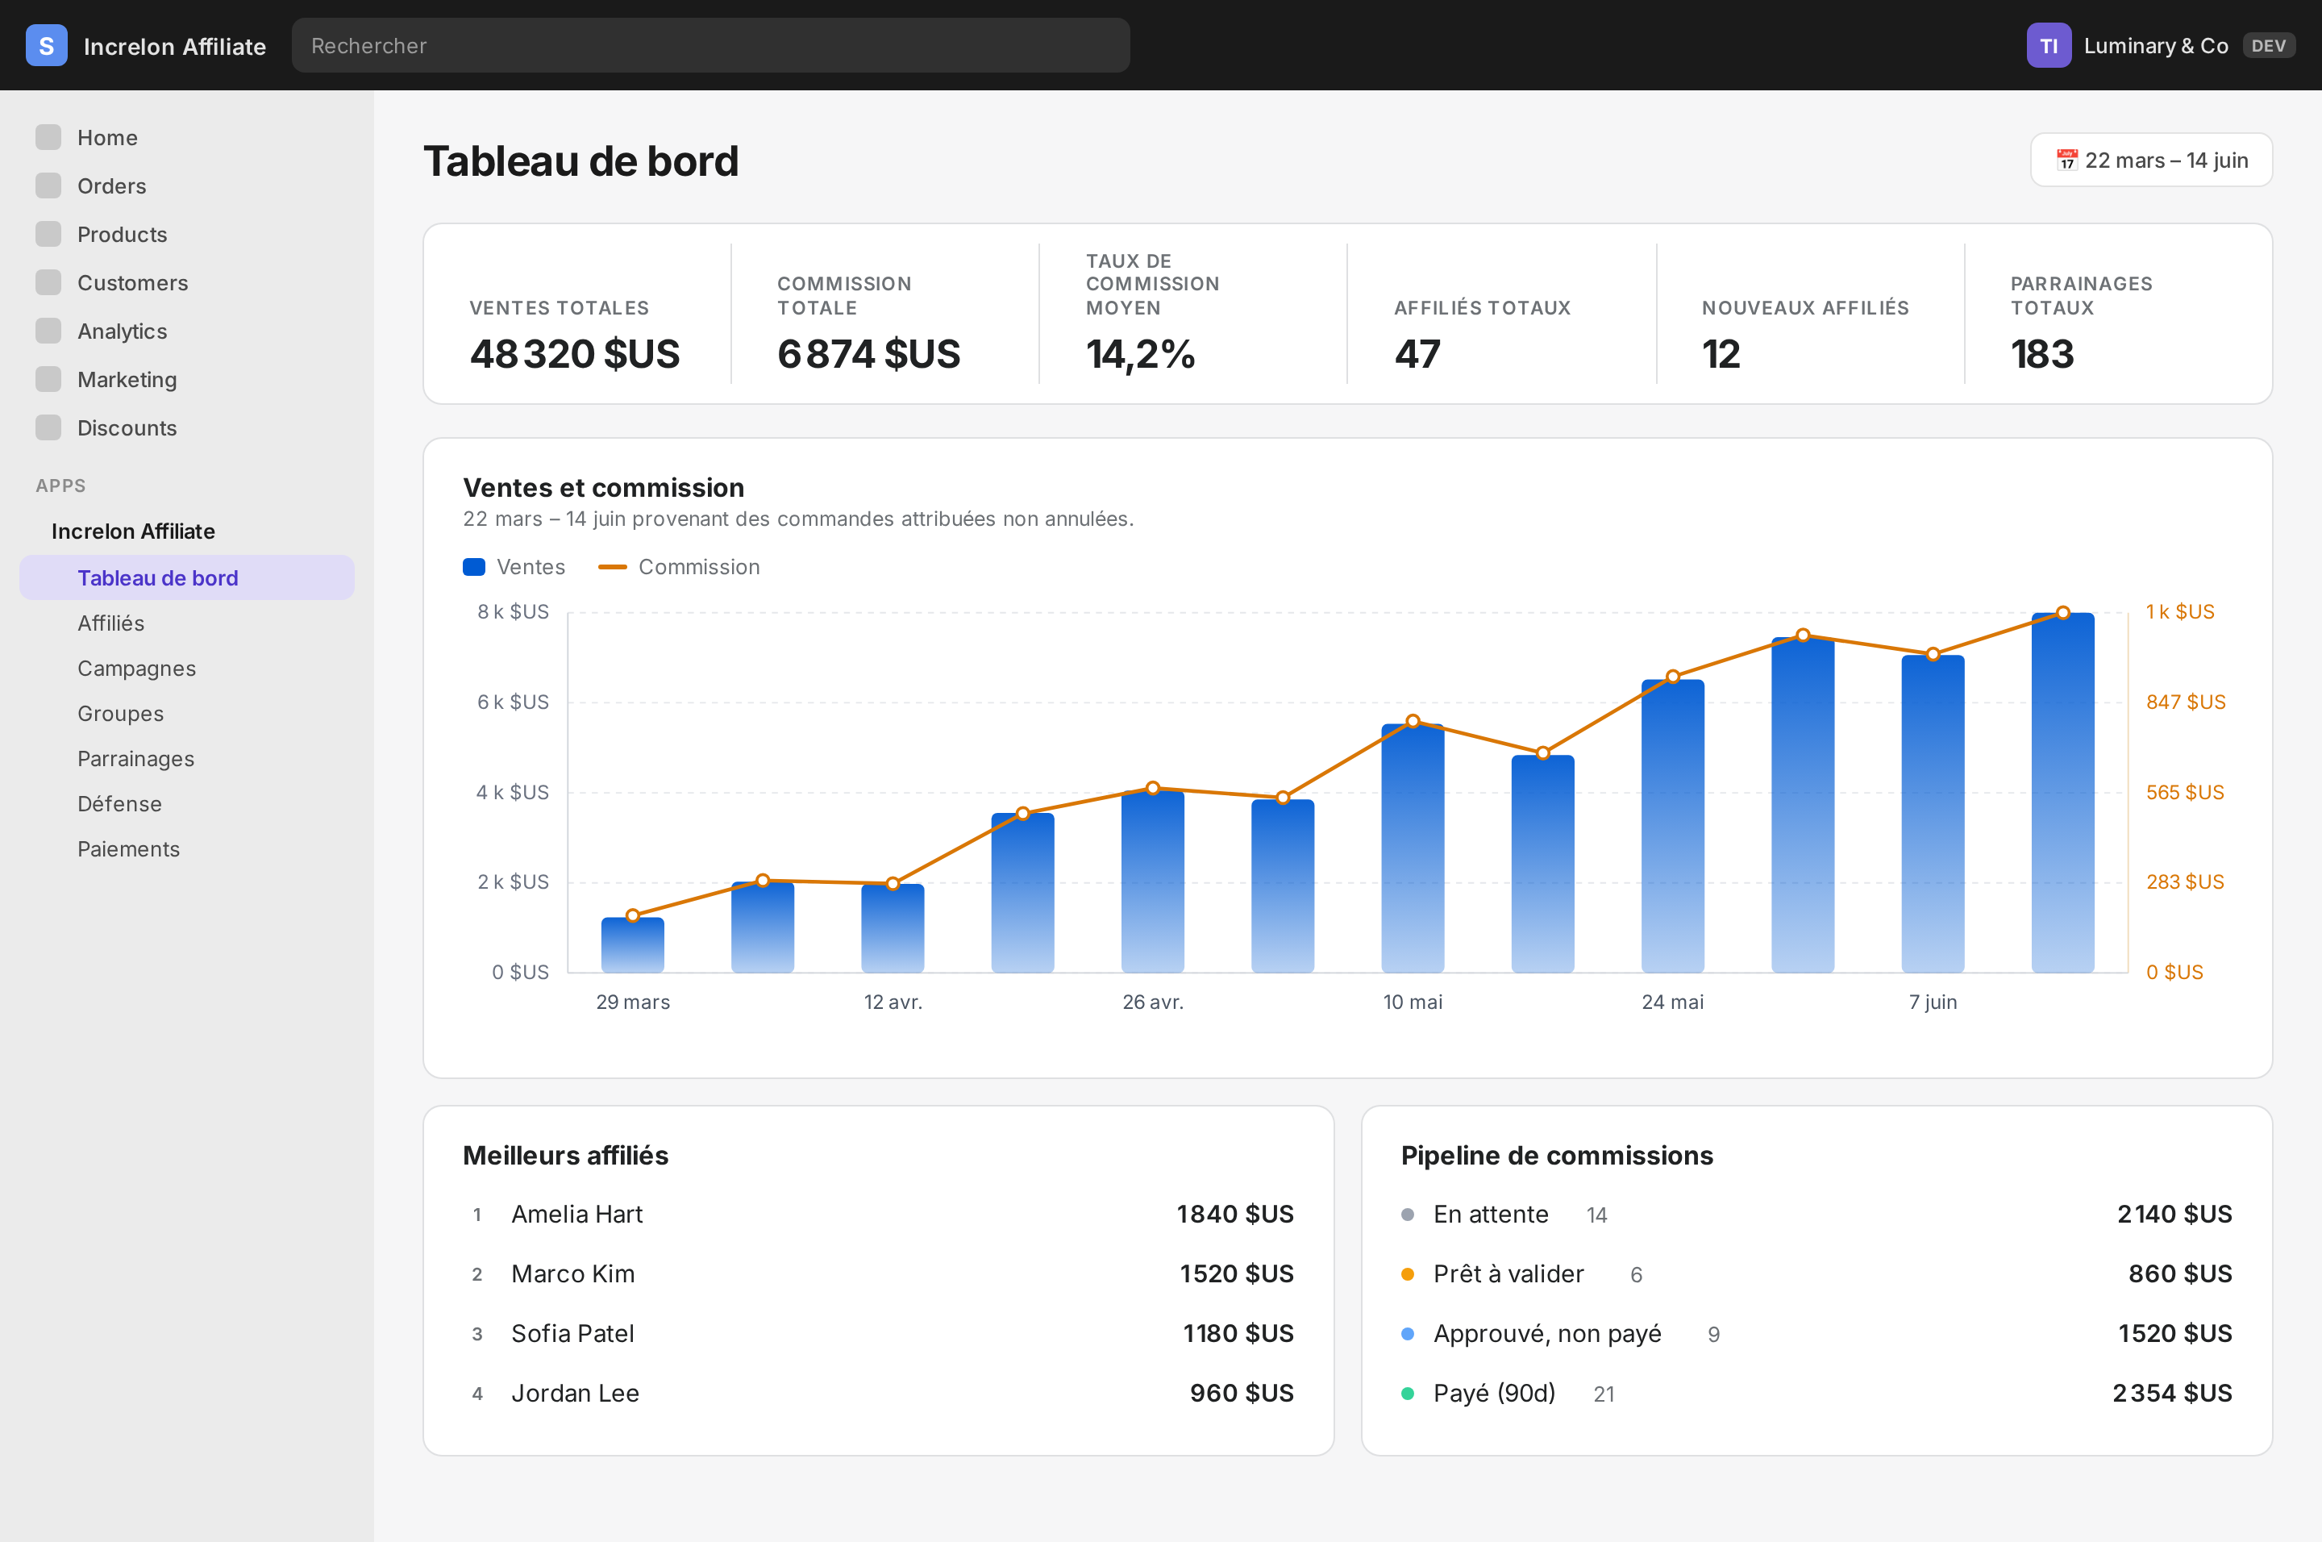Focus the Rechercher search field

click(x=711, y=45)
